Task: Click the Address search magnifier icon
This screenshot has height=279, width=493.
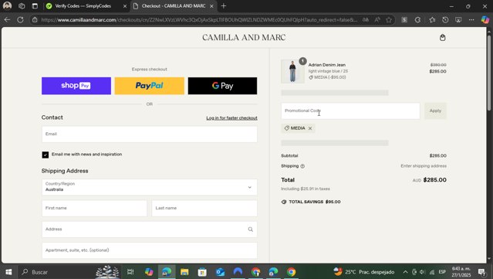Action: (x=250, y=230)
